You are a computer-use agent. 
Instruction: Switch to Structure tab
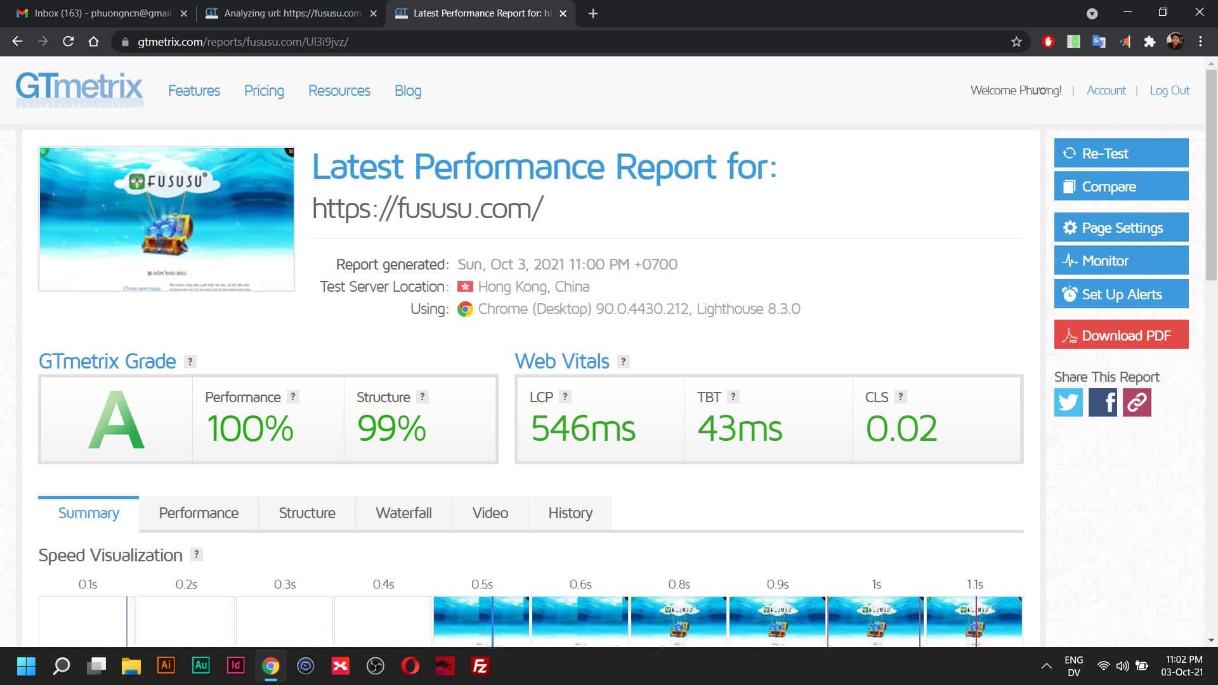[307, 513]
